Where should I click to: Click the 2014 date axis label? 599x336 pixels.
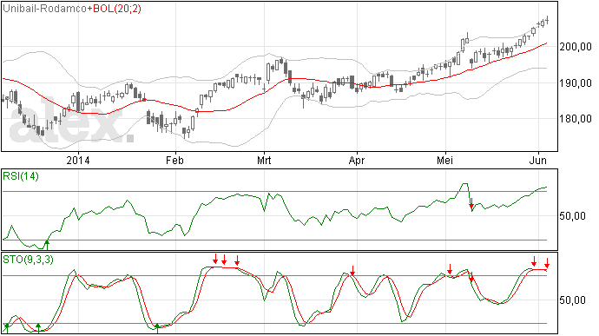pyautogui.click(x=78, y=160)
